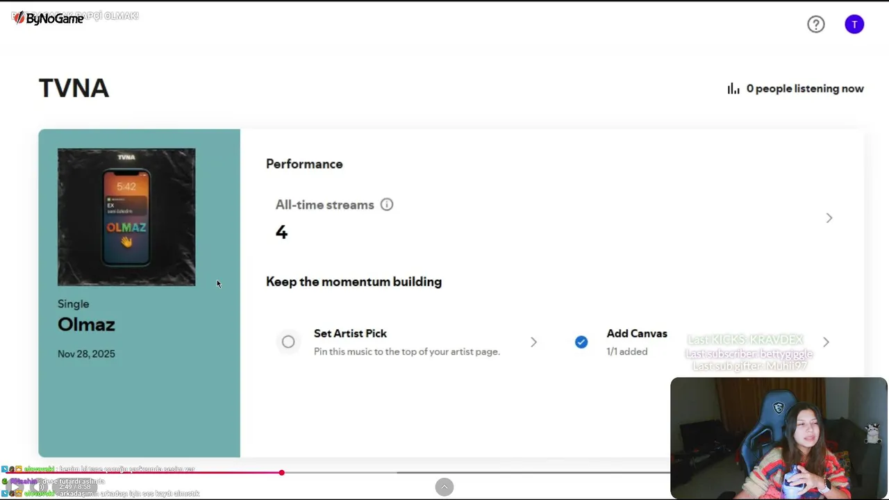
Task: Open the help question mark icon
Action: [816, 24]
